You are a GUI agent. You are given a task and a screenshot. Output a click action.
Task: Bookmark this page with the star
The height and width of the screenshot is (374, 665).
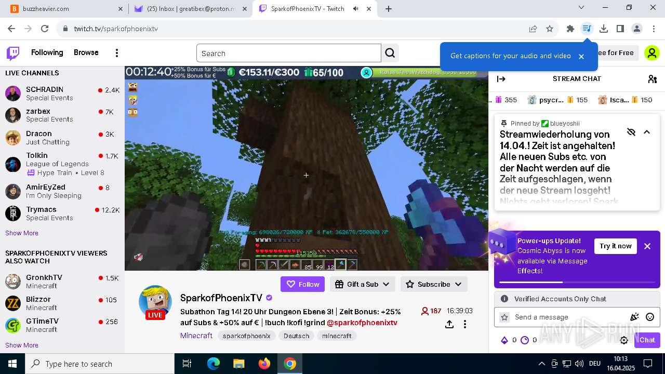point(550,29)
